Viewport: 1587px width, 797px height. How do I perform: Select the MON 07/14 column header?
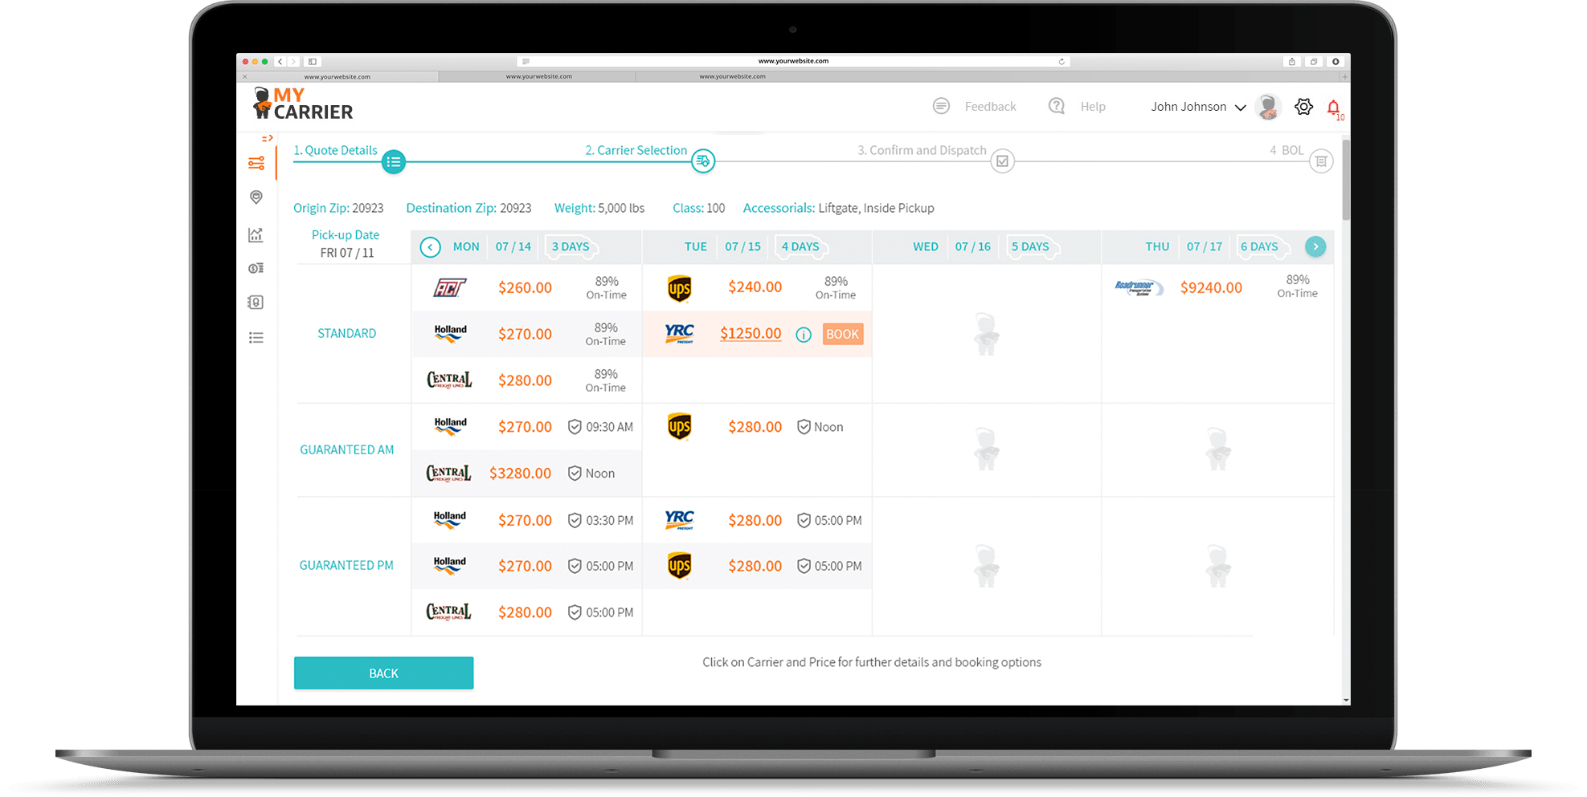pyautogui.click(x=526, y=247)
